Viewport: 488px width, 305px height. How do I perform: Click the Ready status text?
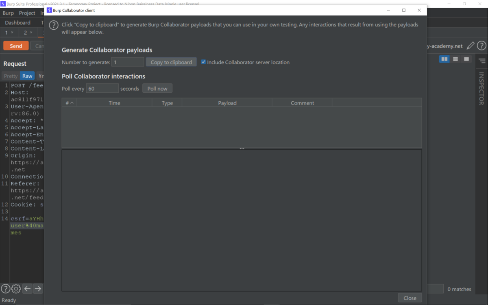click(9, 300)
